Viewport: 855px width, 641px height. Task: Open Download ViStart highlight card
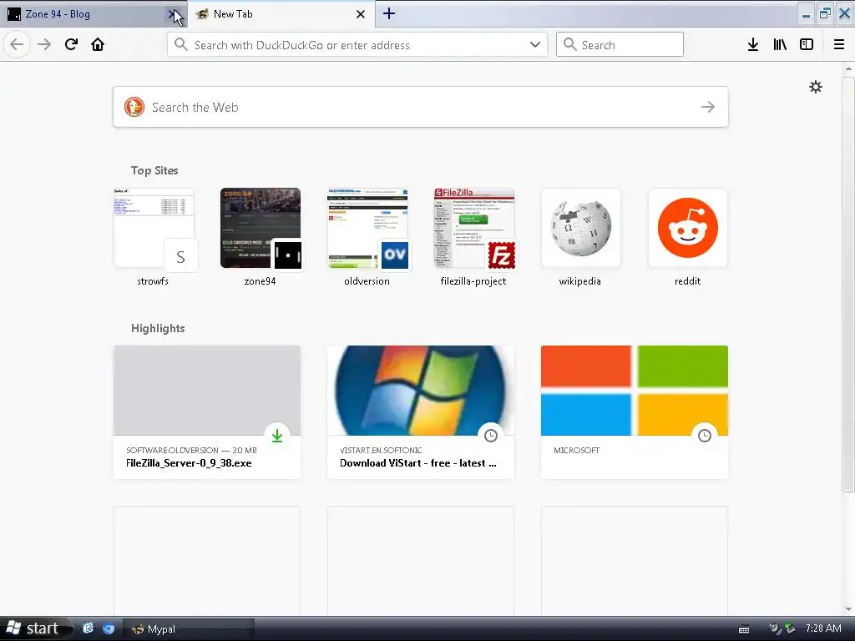421,412
